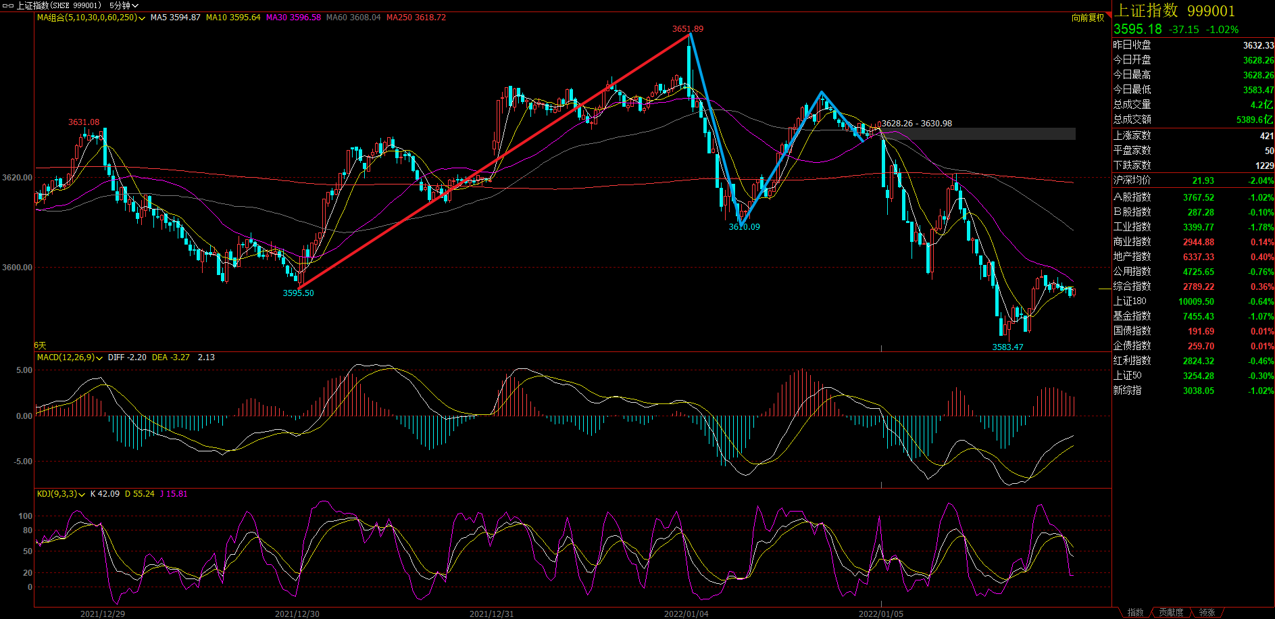Click the 向前复权 adjustment button
This screenshot has height=619, width=1275.
click(1088, 18)
